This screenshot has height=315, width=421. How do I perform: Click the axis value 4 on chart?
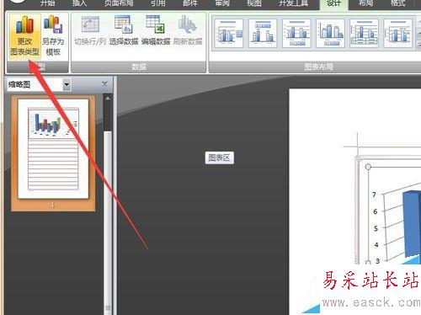376,245
